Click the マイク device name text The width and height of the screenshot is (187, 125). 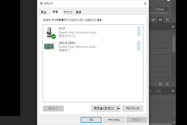62,29
